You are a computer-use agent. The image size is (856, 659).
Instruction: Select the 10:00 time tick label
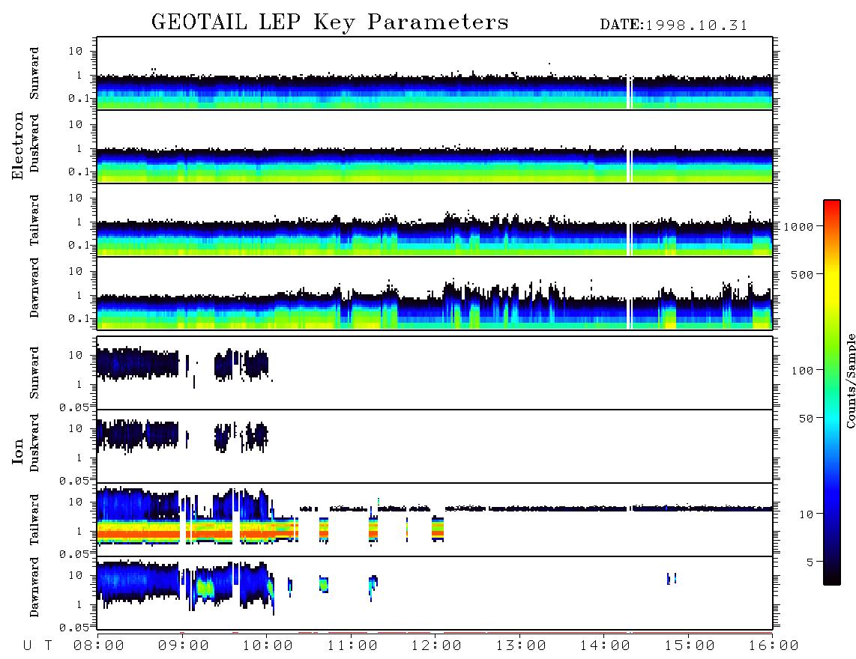click(268, 646)
